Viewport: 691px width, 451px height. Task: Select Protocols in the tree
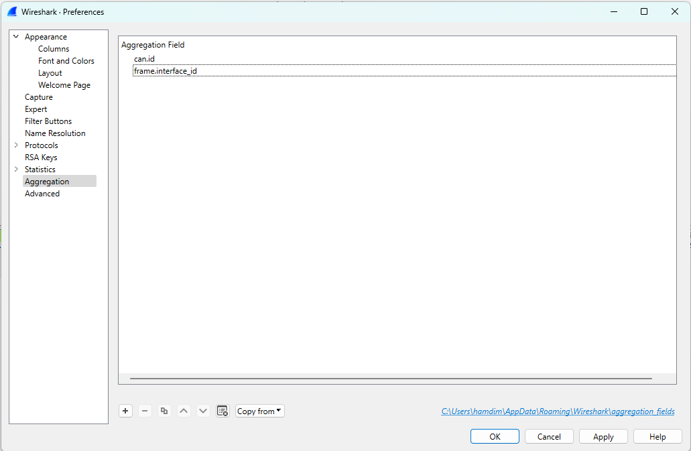(x=42, y=145)
